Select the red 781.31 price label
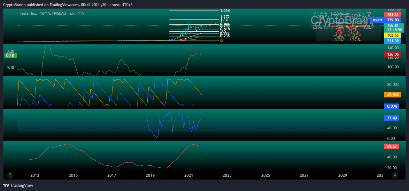The width and height of the screenshot is (409, 191). (x=392, y=15)
